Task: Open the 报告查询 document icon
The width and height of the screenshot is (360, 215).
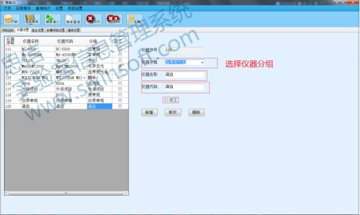Action: [73, 19]
